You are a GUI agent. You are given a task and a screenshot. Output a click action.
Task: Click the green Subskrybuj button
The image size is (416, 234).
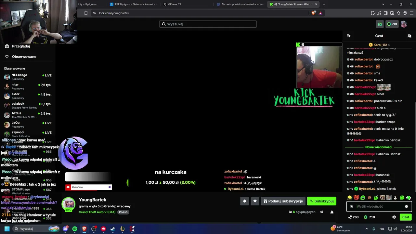pyautogui.click(x=321, y=201)
